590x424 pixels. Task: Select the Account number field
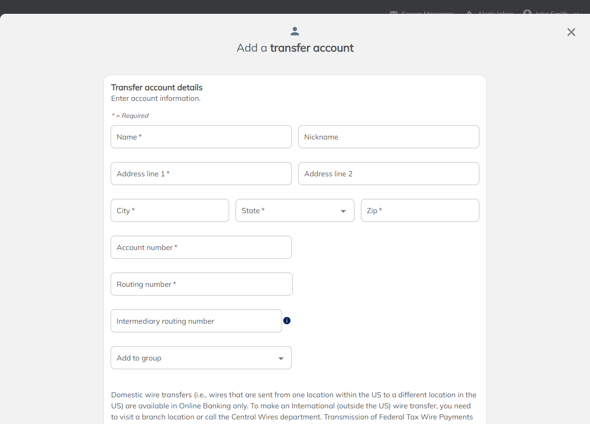coord(201,247)
